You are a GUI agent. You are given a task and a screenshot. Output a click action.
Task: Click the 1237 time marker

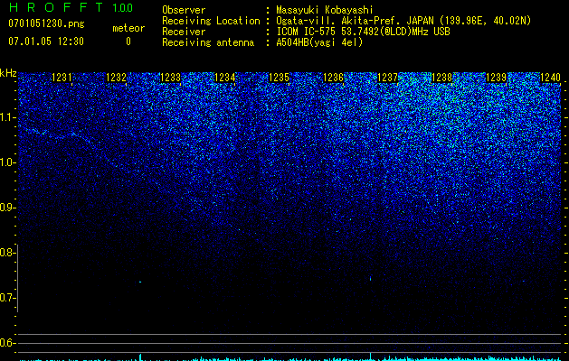pyautogui.click(x=387, y=77)
